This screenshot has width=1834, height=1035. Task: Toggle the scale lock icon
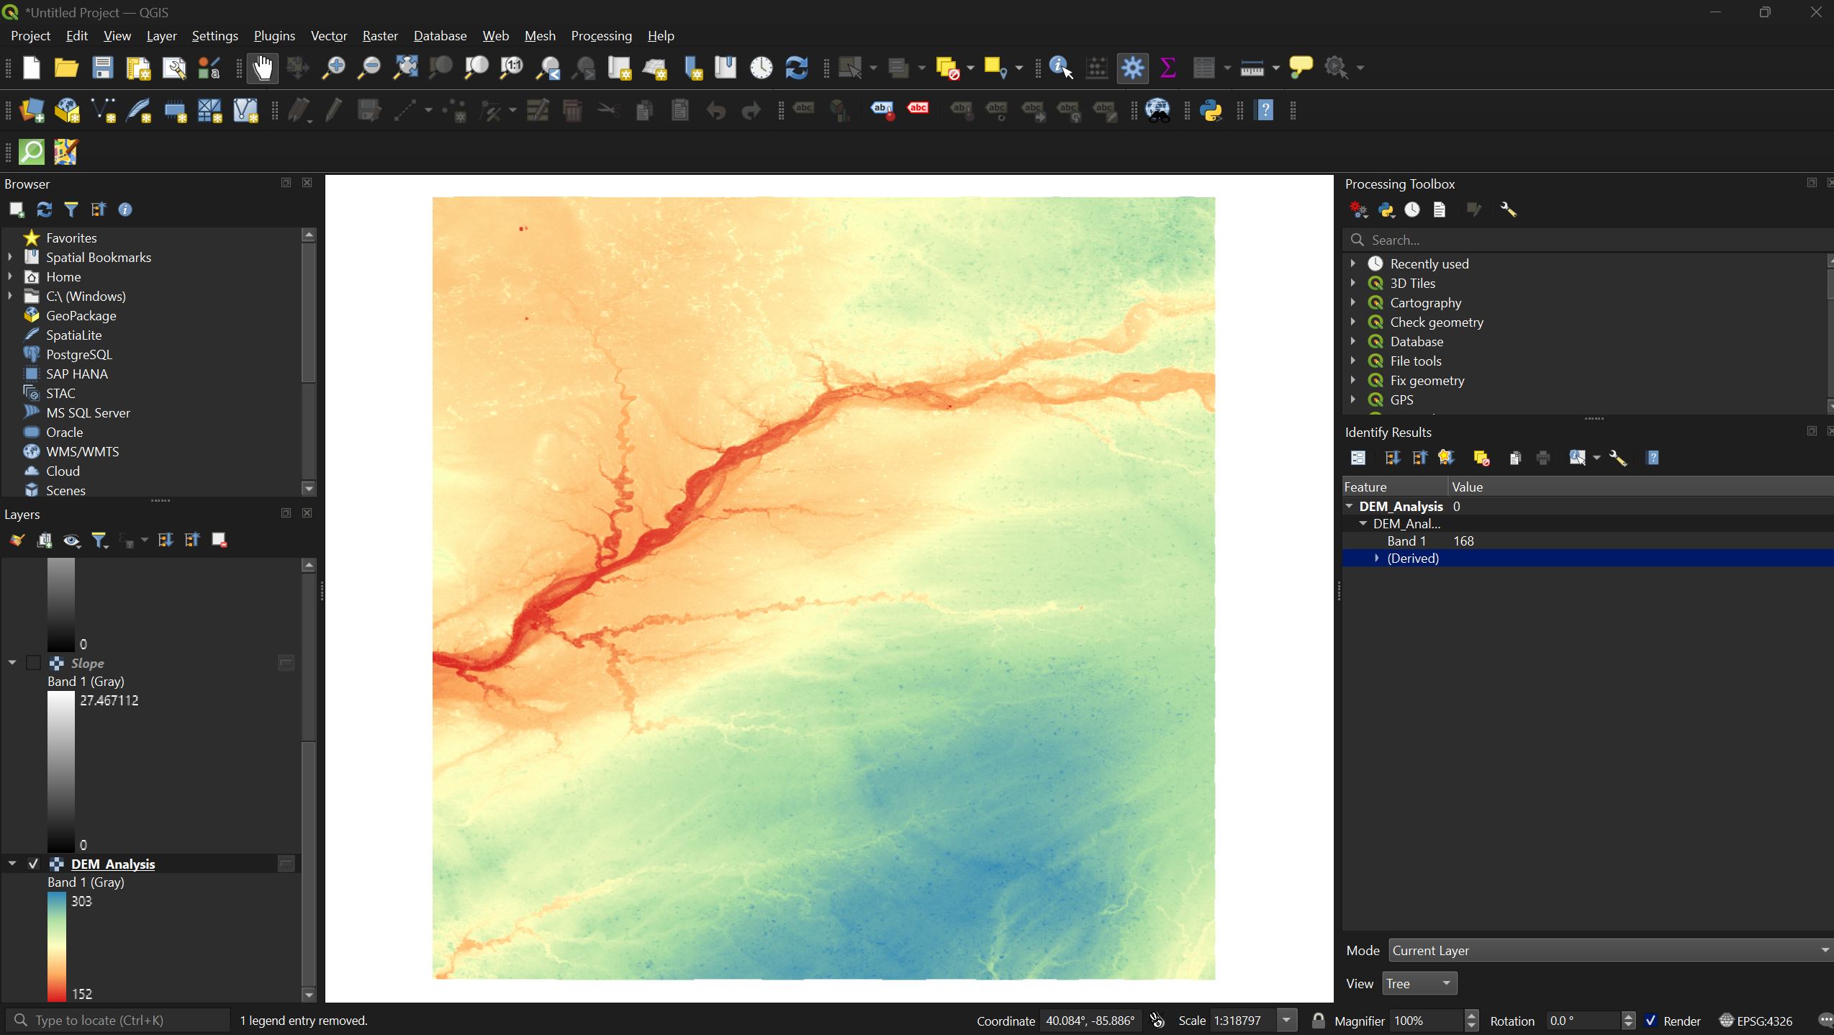click(x=1318, y=1021)
